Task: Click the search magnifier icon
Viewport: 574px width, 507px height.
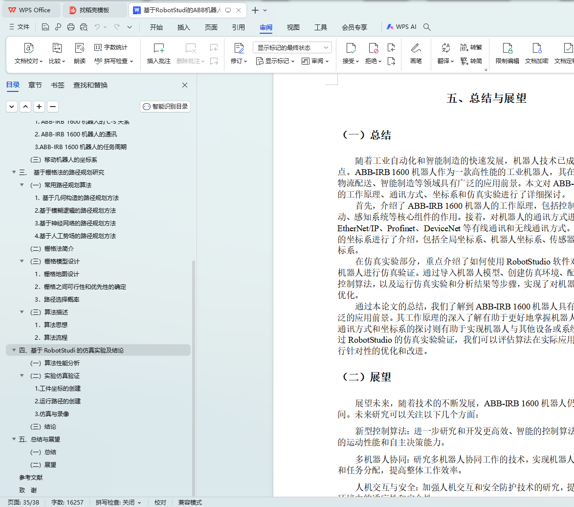Action: coord(427,27)
